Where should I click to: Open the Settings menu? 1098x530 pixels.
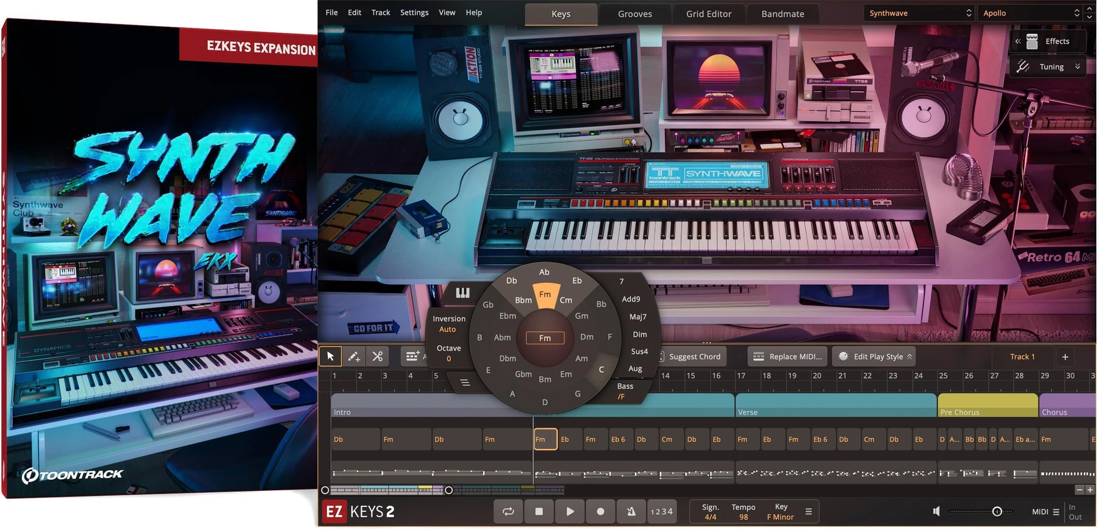[414, 12]
